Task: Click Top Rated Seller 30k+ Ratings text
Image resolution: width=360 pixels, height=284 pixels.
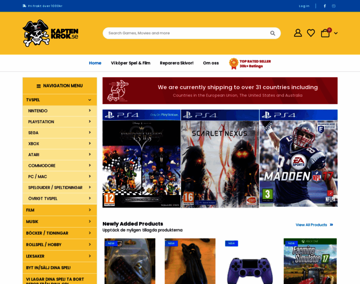Action: (255, 64)
